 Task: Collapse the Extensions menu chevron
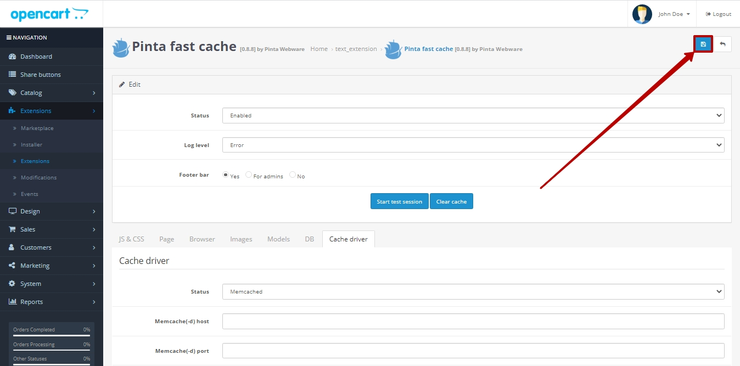(x=94, y=111)
